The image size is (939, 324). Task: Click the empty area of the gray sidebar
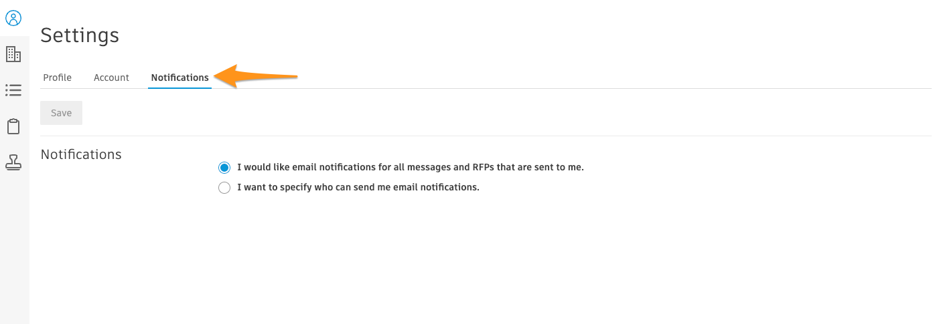click(x=15, y=254)
